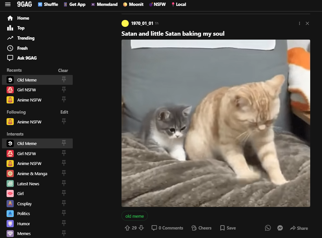The width and height of the screenshot is (322, 238).
Task: Share post via Messenger icon
Action: point(280,228)
